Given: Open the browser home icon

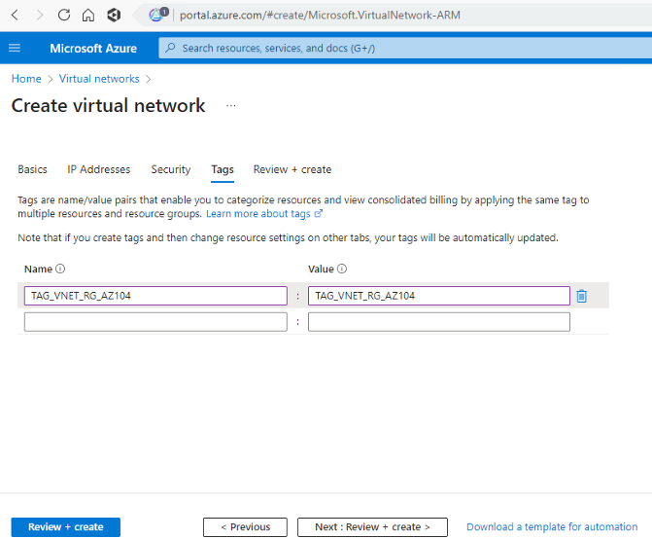Looking at the screenshot, I should (88, 15).
